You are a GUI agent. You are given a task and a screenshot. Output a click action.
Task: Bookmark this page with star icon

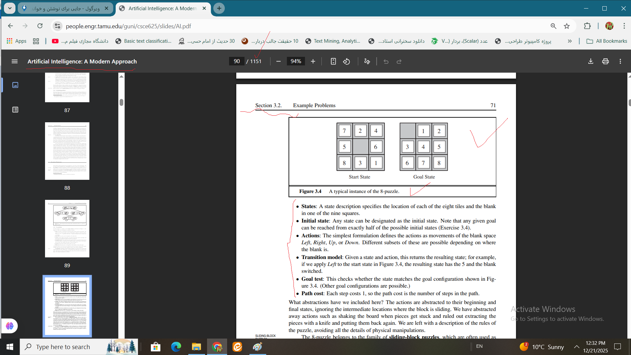coord(567,26)
